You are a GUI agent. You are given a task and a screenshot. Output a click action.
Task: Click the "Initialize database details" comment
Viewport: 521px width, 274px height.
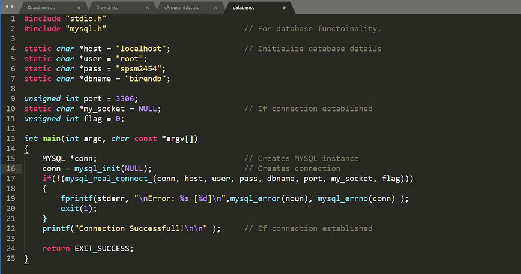pyautogui.click(x=313, y=49)
